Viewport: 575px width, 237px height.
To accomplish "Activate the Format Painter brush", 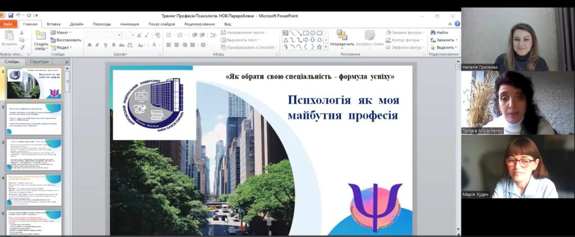I will 22,47.
